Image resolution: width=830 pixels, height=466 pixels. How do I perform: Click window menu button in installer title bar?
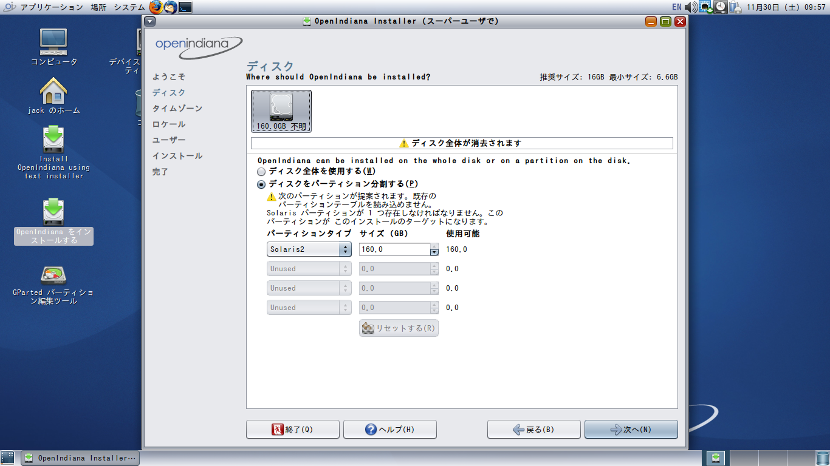pos(150,21)
